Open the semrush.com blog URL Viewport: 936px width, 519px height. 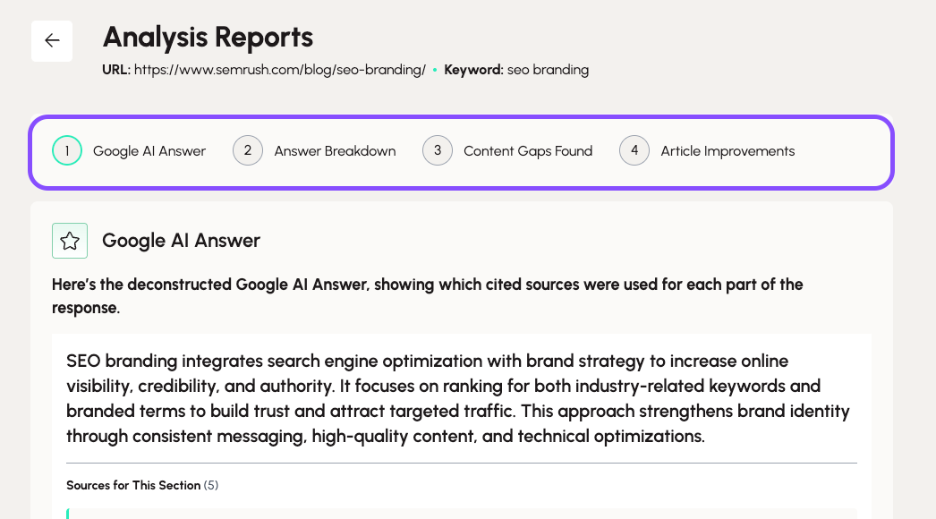coord(280,70)
